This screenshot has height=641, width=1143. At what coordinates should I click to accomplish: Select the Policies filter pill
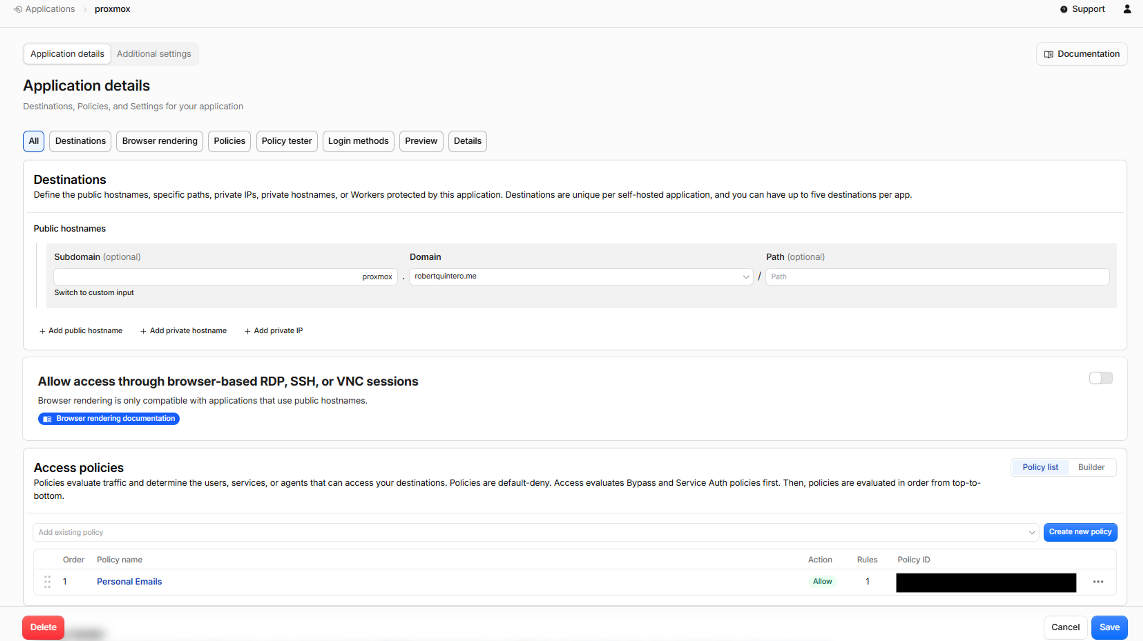(229, 141)
